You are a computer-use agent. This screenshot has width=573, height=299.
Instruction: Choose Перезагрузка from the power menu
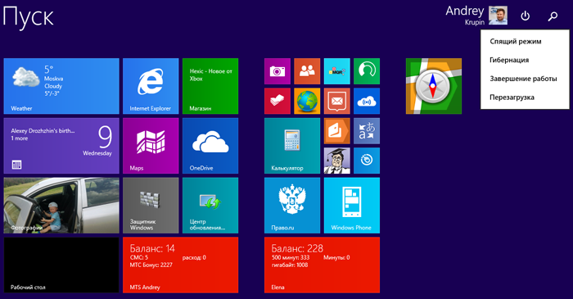click(512, 97)
